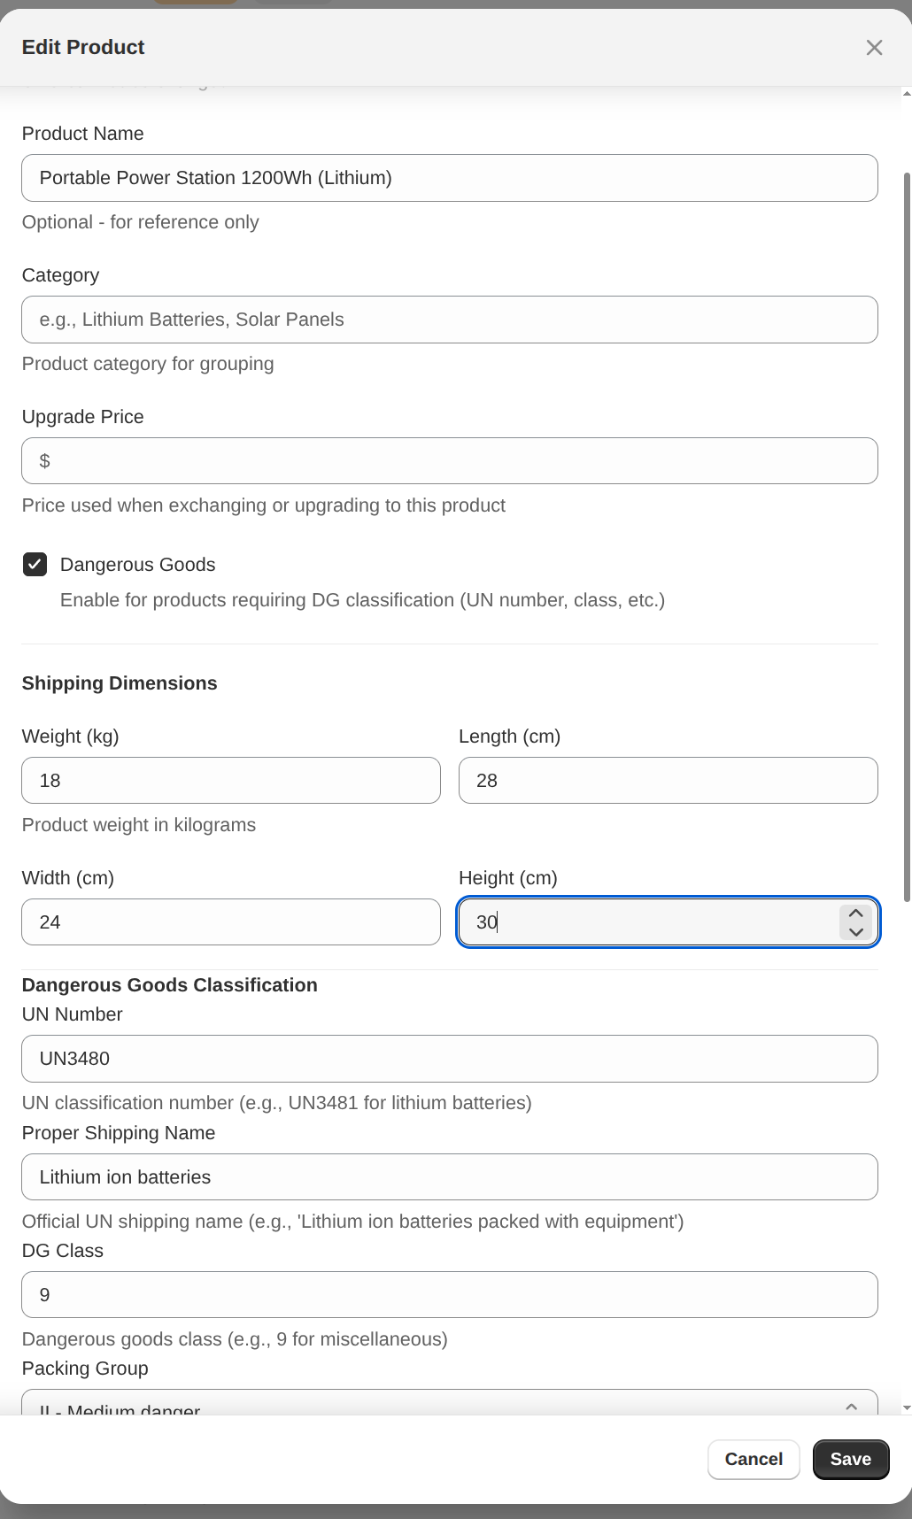Click the Cancel button
Viewport: 912px width, 1519px height.
click(x=754, y=1460)
